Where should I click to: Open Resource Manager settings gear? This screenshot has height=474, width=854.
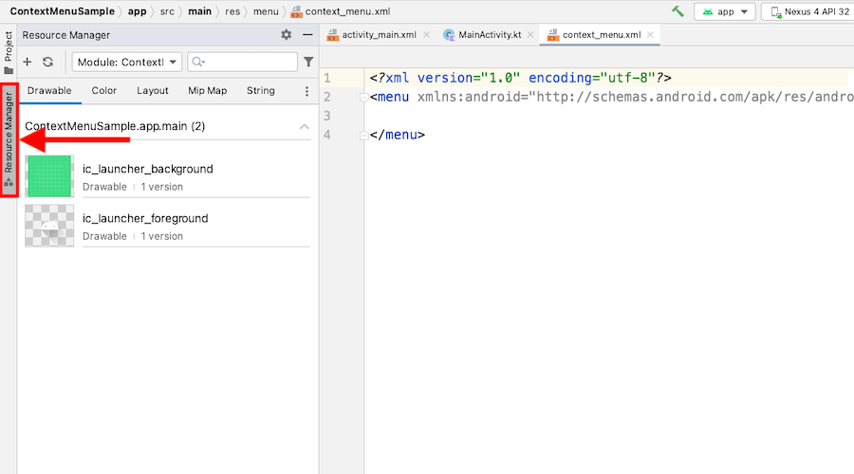(286, 35)
